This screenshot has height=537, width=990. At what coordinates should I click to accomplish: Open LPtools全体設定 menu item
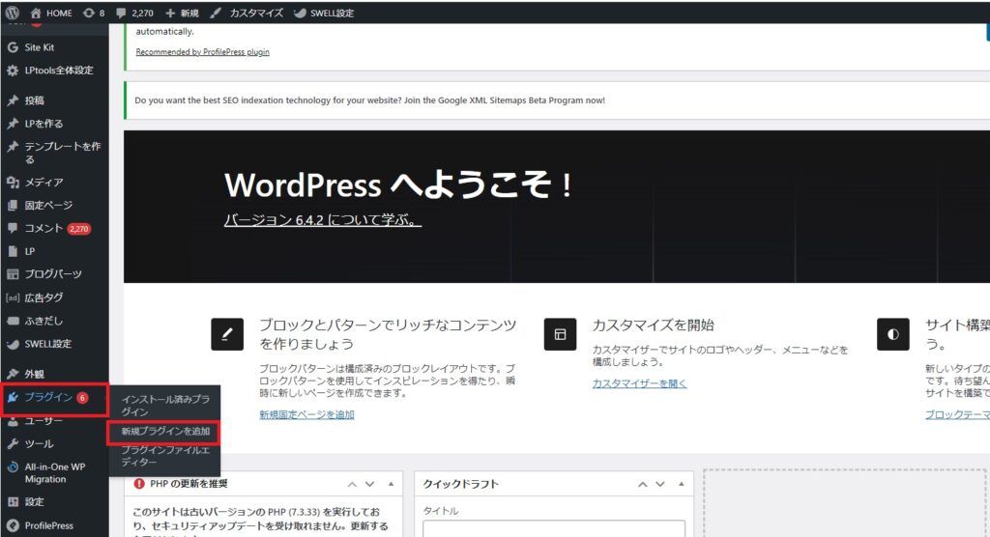point(59,71)
